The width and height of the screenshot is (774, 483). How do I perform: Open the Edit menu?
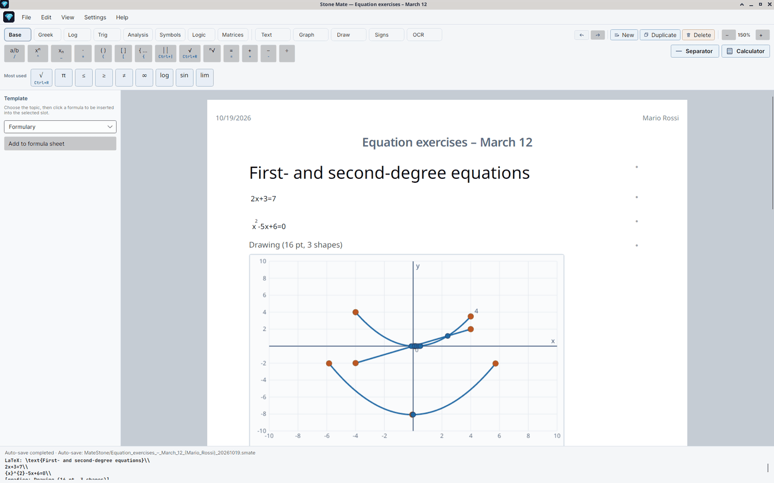[46, 17]
